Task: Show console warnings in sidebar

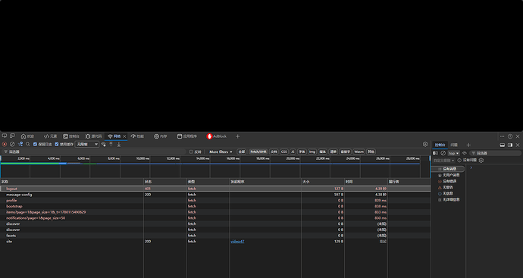Action: pos(446,187)
